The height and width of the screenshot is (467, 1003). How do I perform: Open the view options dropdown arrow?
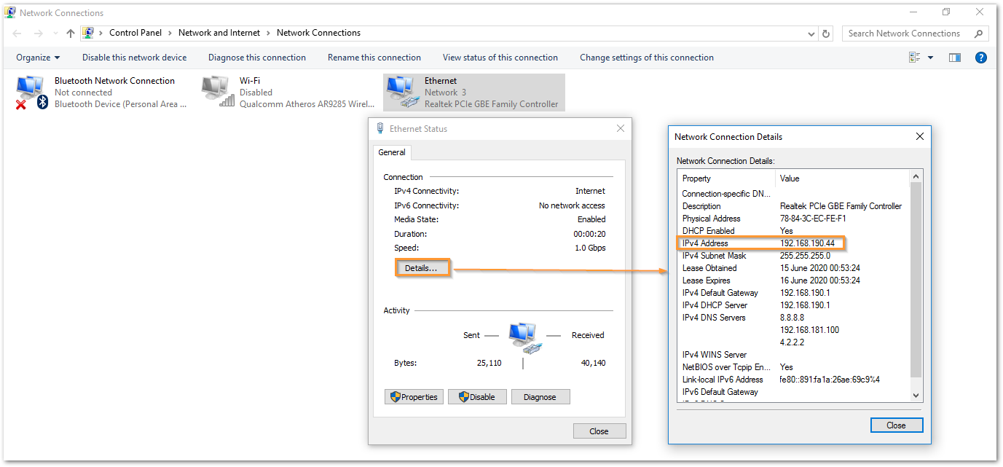point(930,58)
